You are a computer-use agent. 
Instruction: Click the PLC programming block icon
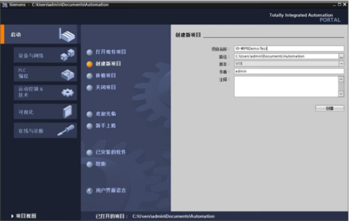[x=68, y=75]
